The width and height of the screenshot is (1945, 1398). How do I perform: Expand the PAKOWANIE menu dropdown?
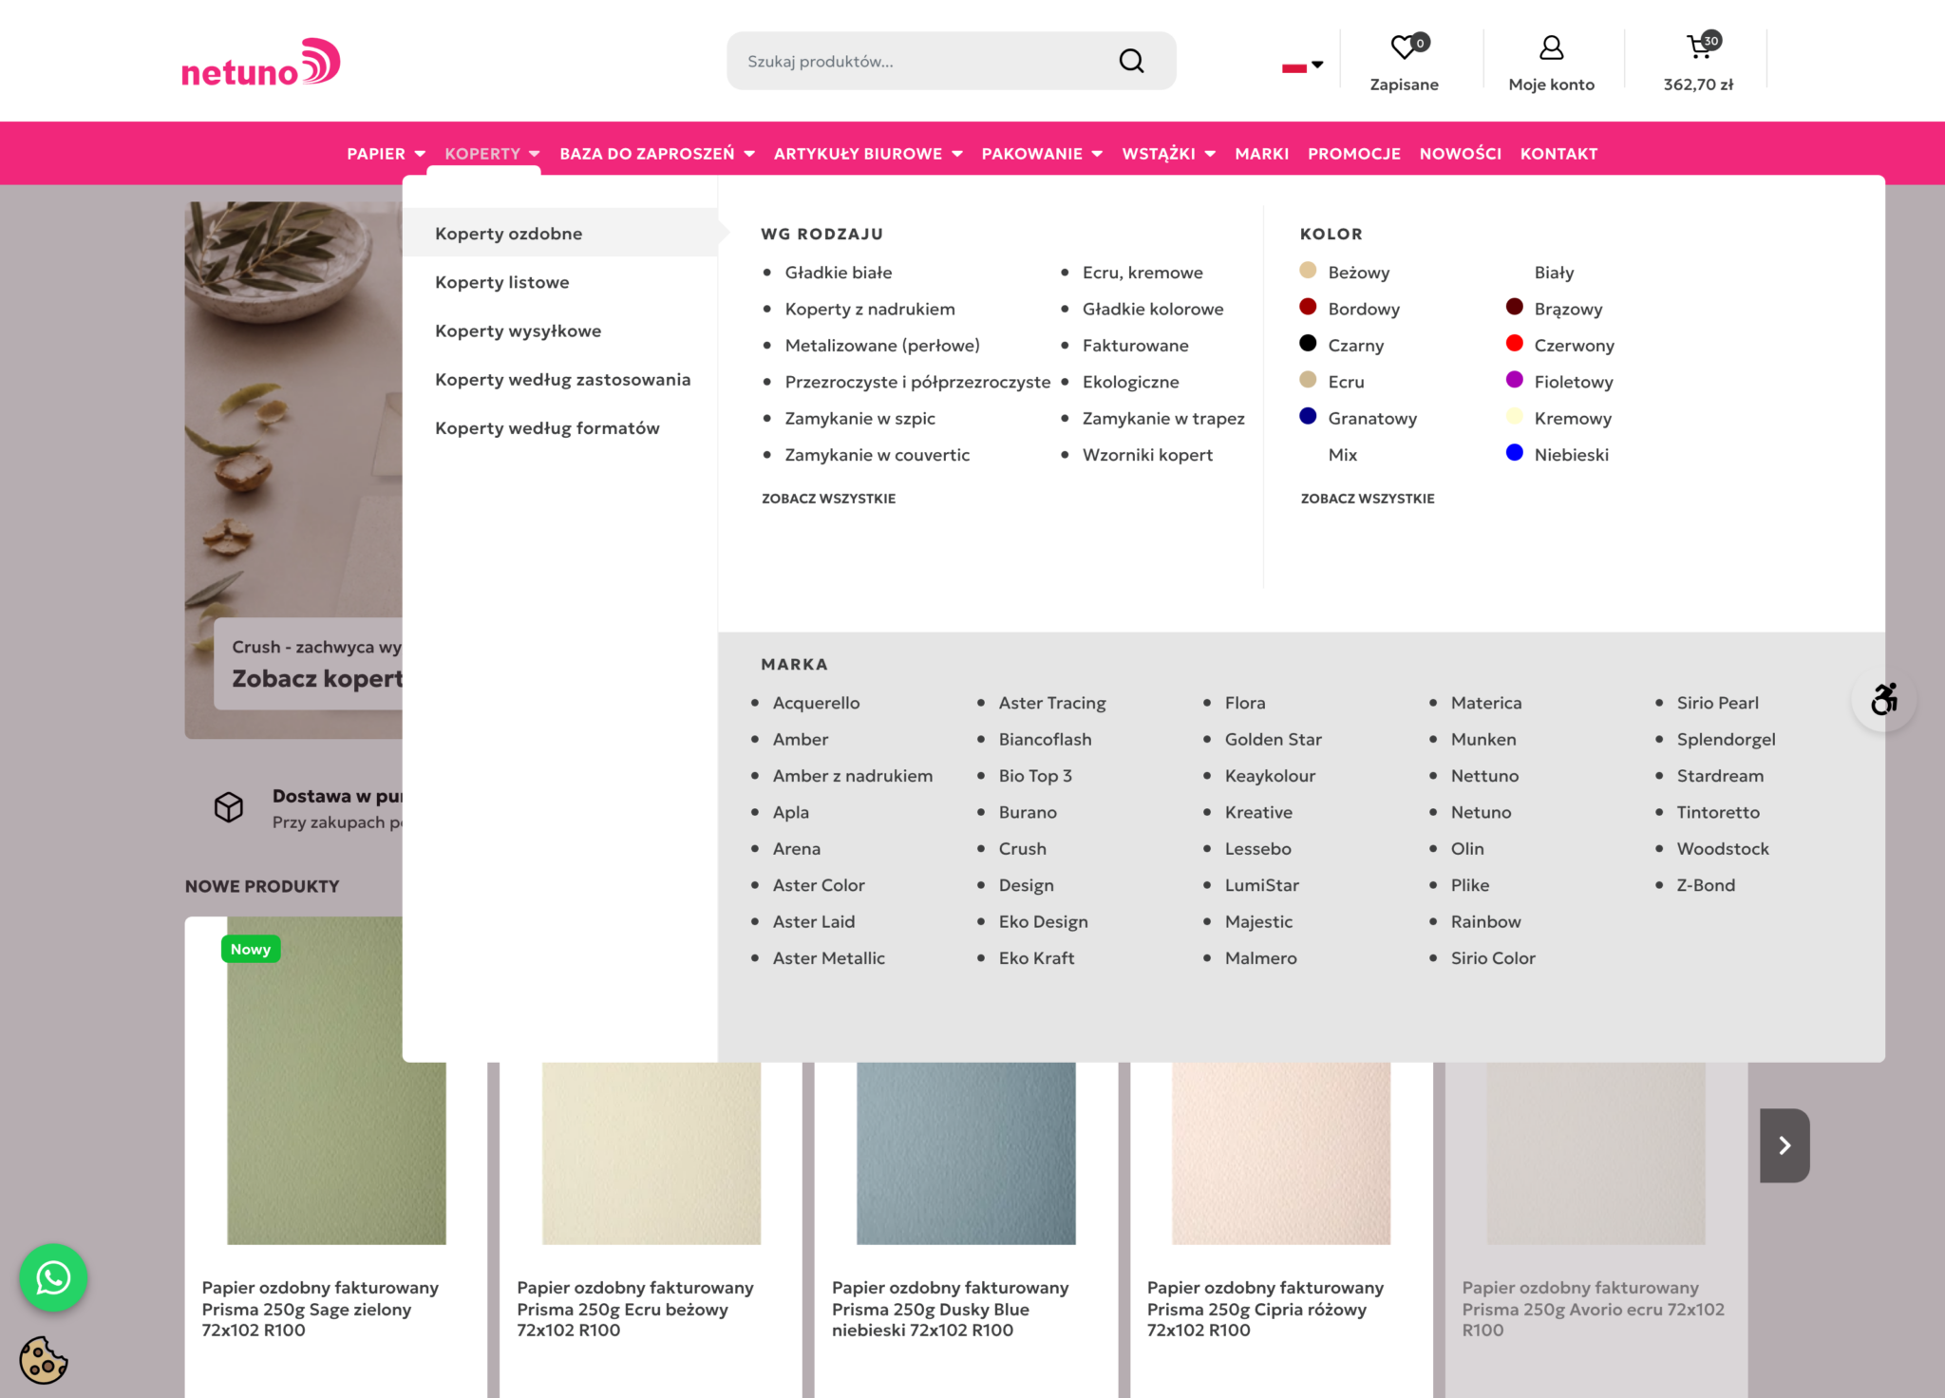(x=1042, y=154)
